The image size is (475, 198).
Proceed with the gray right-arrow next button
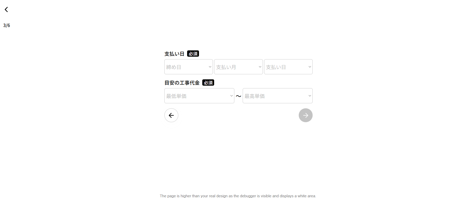(x=306, y=115)
